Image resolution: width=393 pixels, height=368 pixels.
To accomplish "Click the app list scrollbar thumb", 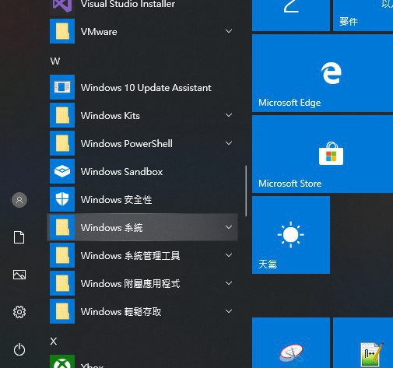I will (246, 191).
